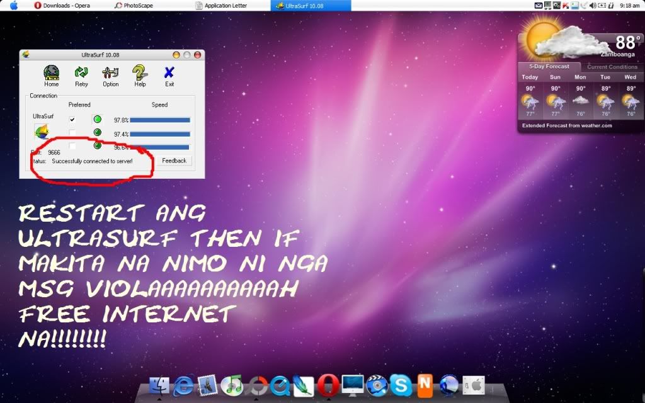The width and height of the screenshot is (645, 403).
Task: Click the ü icon in system tray
Action: point(611,5)
